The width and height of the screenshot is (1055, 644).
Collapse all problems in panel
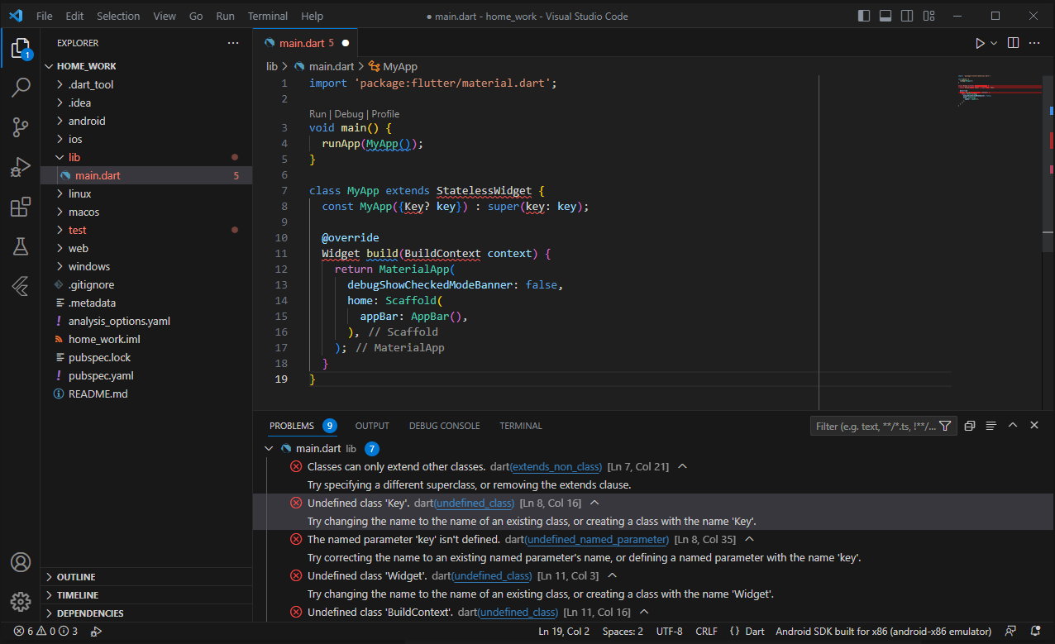tap(970, 426)
